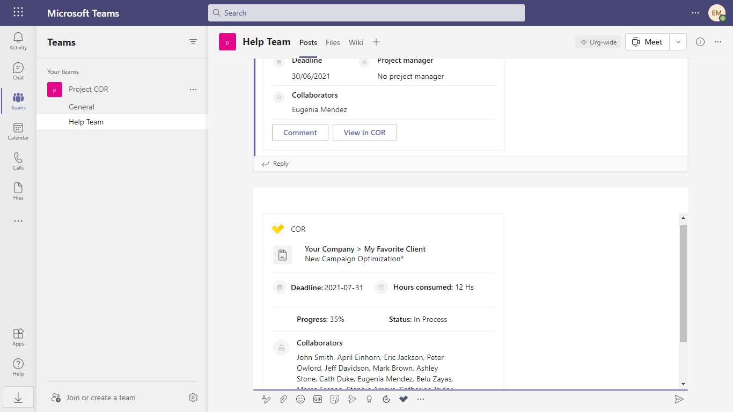Screen dimensions: 733x412
Task: Open manage teams settings gear
Action: pyautogui.click(x=193, y=398)
